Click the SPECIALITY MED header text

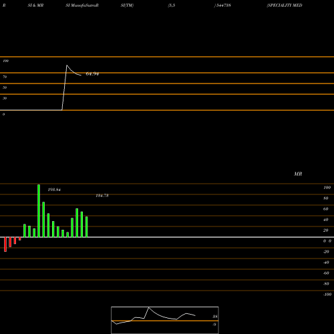(x=285, y=5)
